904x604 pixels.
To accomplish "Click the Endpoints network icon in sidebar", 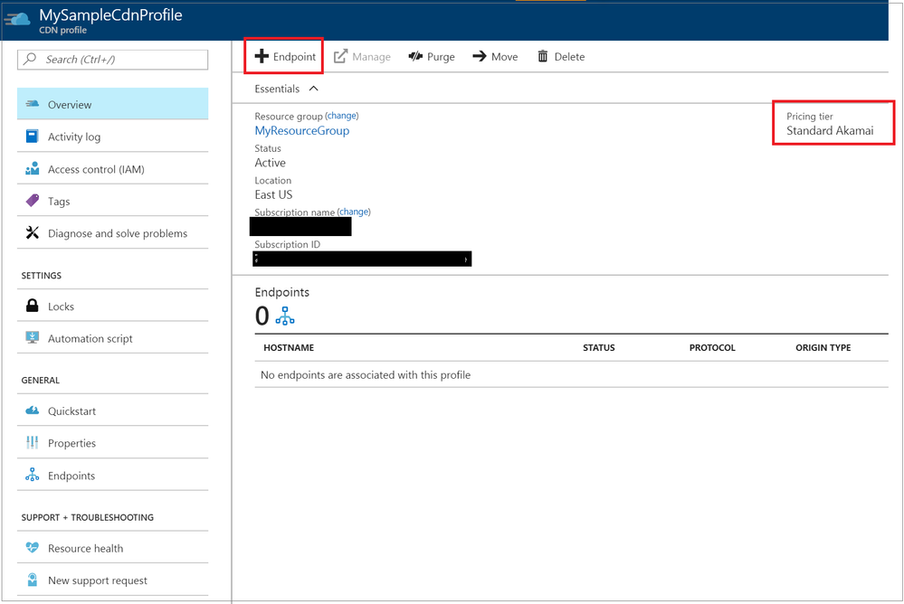I will [33, 475].
